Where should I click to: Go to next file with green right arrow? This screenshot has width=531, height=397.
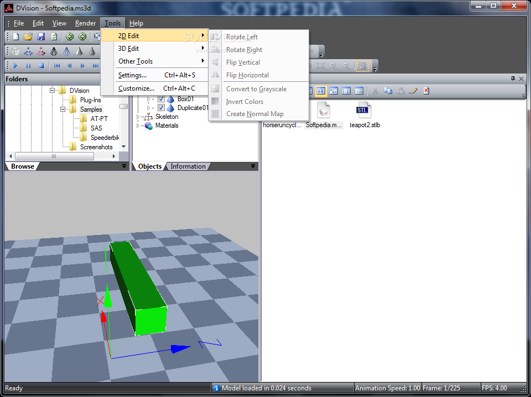point(82,36)
